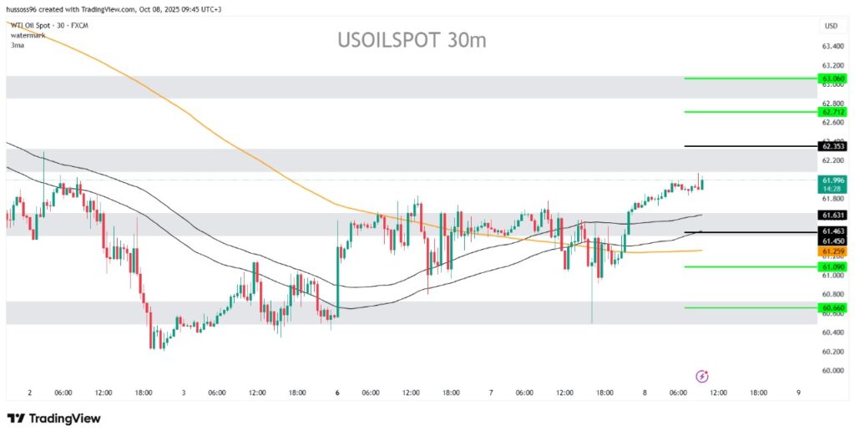Select the 3ma indicator legend entry
855x436 pixels.
click(17, 45)
